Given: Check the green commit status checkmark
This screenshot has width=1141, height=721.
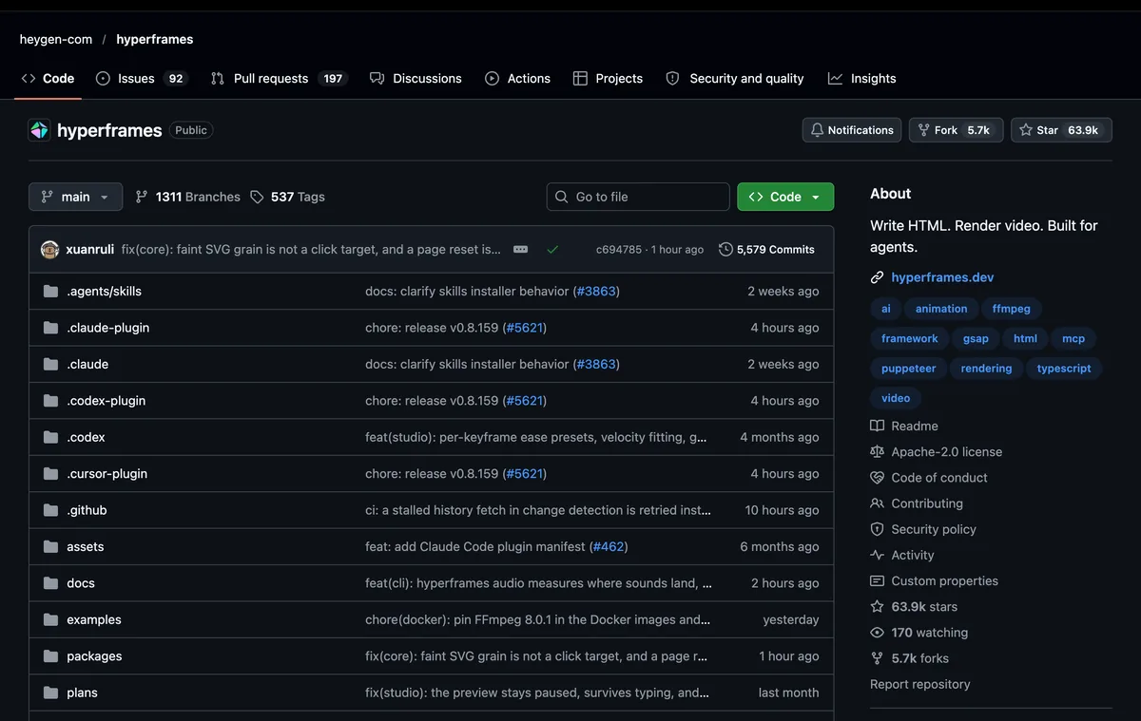Looking at the screenshot, I should 552,250.
